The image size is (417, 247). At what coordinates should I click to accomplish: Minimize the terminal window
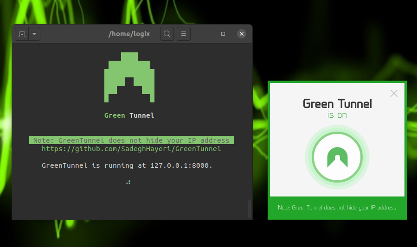click(x=205, y=34)
